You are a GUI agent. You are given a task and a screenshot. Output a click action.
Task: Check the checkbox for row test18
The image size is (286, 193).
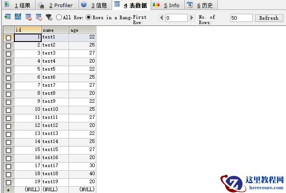tap(9, 175)
